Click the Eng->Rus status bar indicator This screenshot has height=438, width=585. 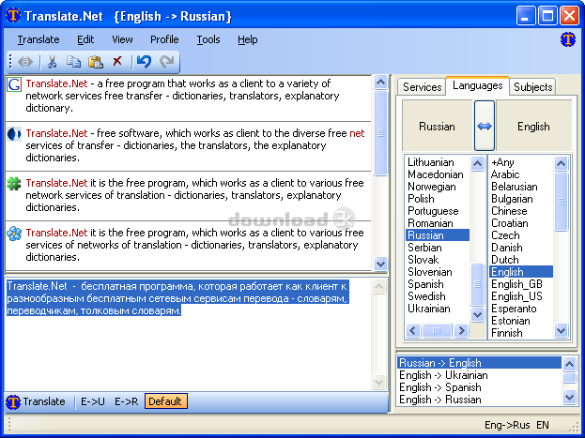pyautogui.click(x=507, y=425)
